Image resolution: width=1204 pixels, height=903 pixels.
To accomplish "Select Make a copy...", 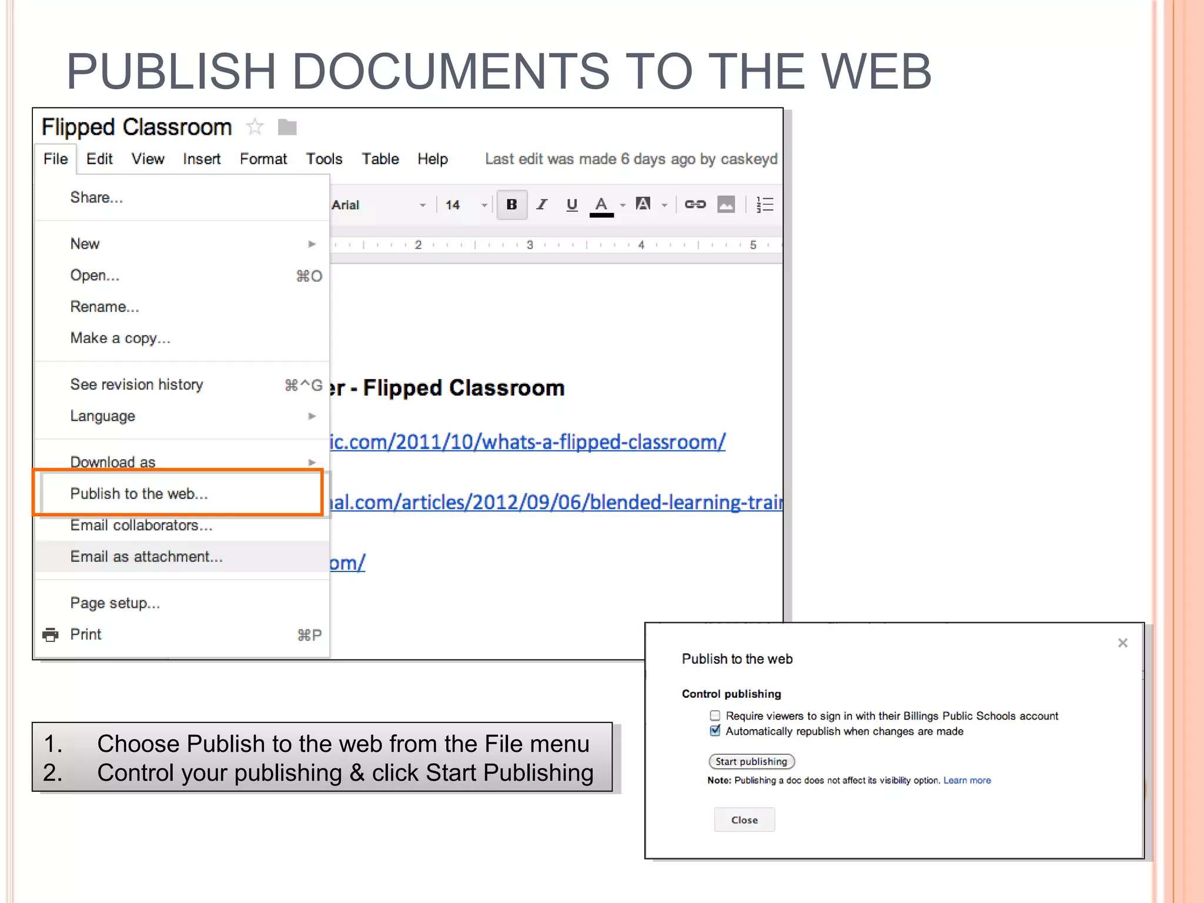I will (182, 338).
